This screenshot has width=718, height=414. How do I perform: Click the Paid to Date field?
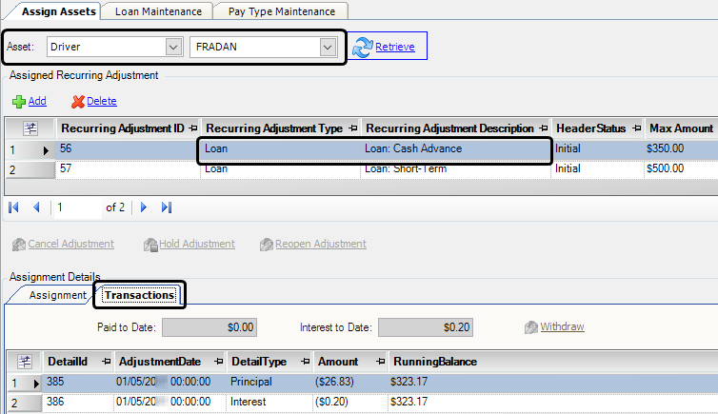pyautogui.click(x=209, y=327)
